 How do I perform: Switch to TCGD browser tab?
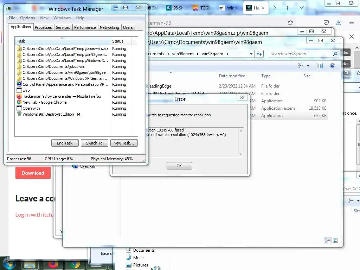coord(201,8)
